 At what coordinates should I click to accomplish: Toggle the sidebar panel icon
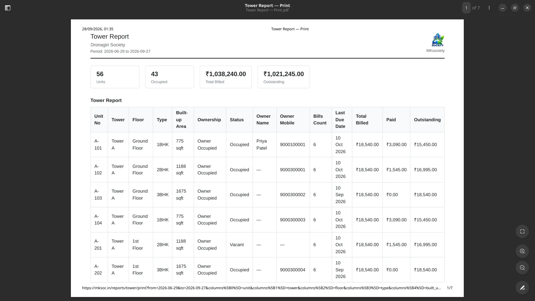8,8
